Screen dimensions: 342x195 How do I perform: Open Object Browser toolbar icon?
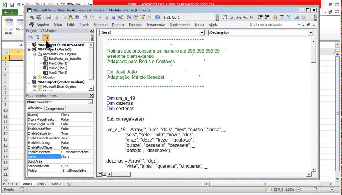142,17
